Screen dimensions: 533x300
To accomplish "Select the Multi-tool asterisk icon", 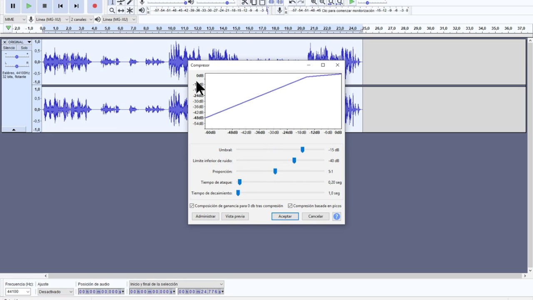I will tap(130, 10).
